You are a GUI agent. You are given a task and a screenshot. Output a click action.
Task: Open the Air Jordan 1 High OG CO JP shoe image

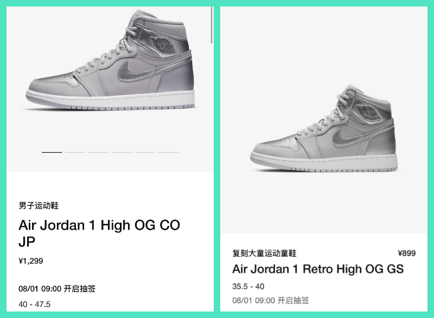click(x=111, y=61)
